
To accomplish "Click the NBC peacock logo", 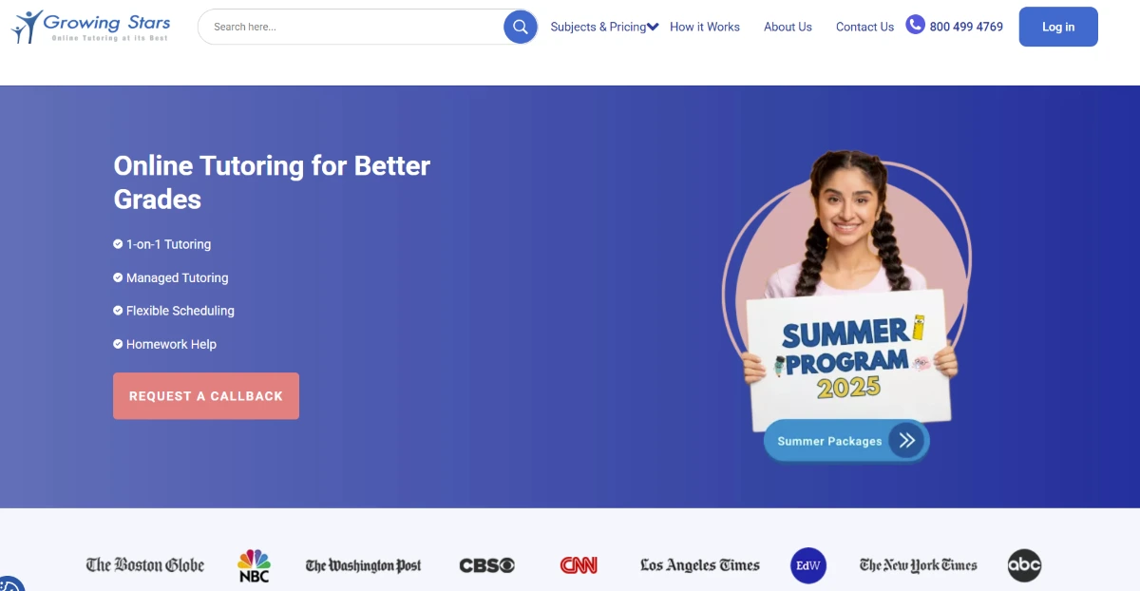I will coord(254,565).
